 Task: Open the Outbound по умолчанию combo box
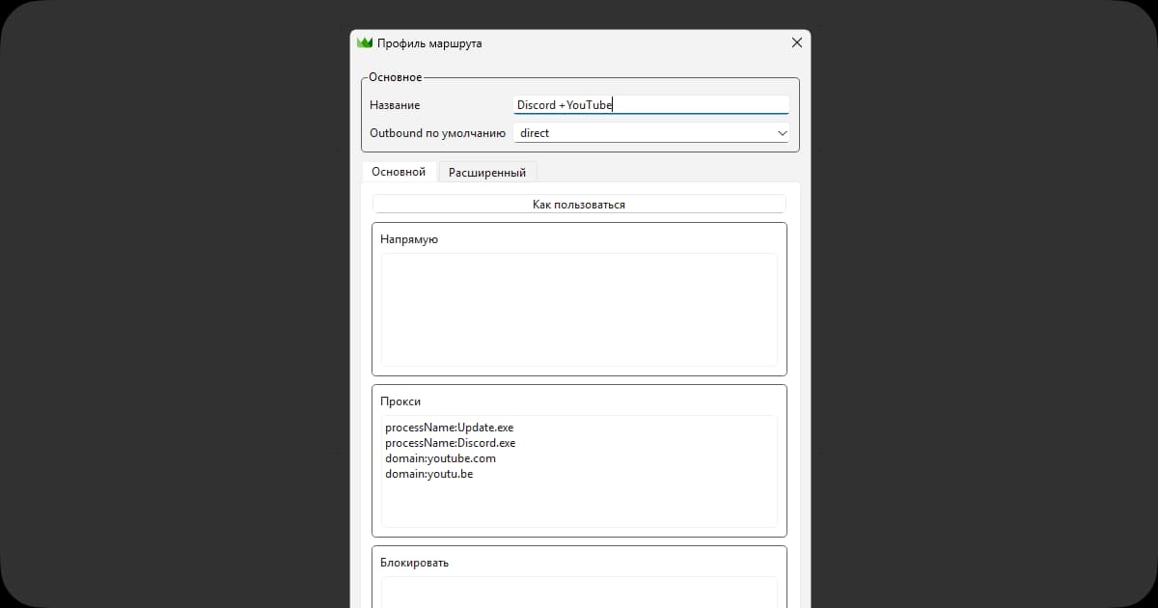point(651,133)
